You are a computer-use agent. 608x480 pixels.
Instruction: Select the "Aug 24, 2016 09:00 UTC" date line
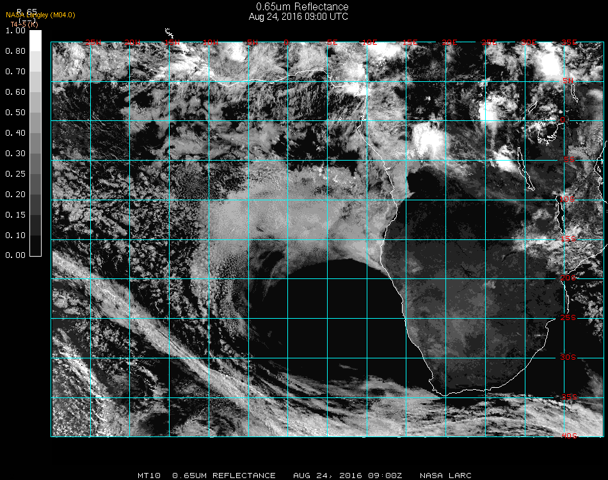point(298,17)
